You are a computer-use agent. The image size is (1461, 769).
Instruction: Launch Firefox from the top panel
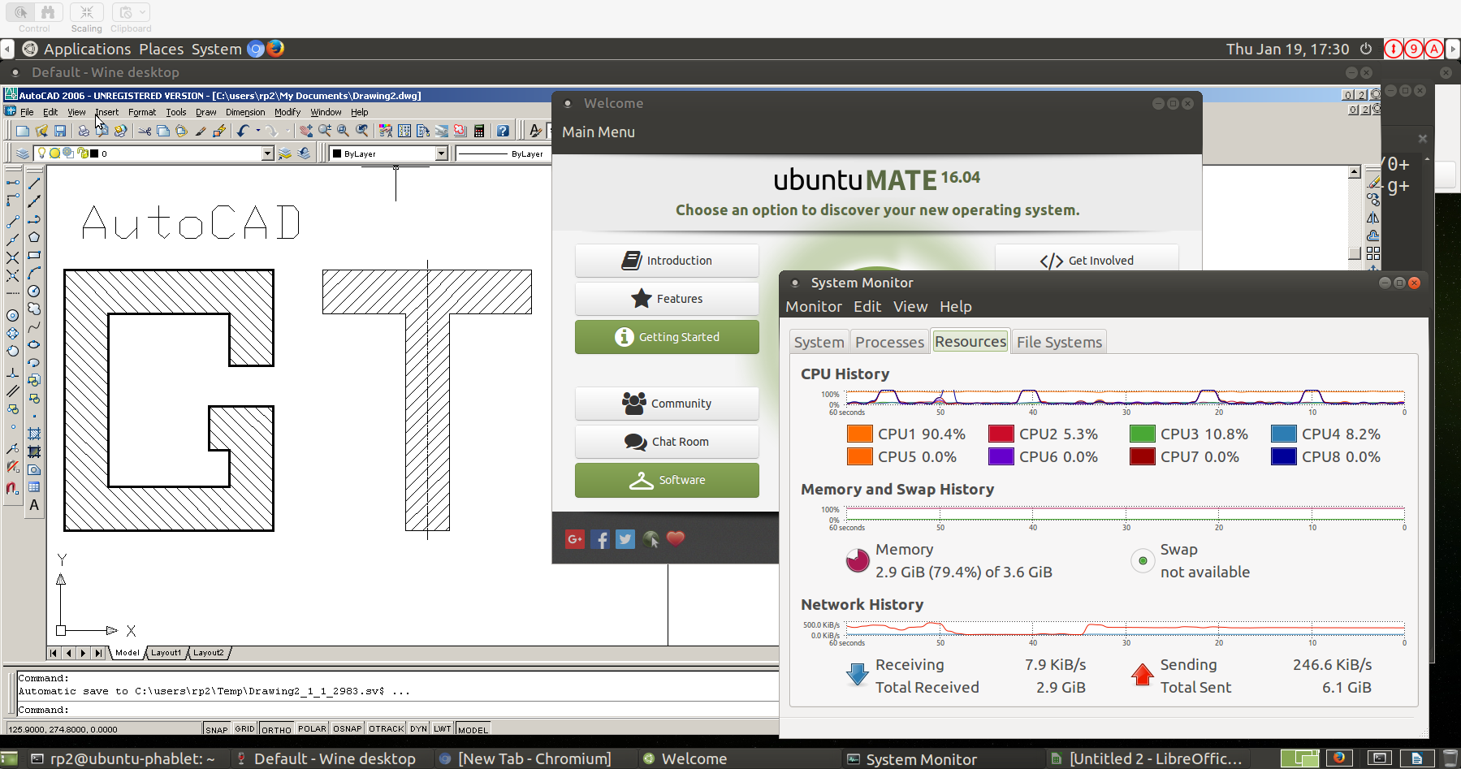pos(276,49)
